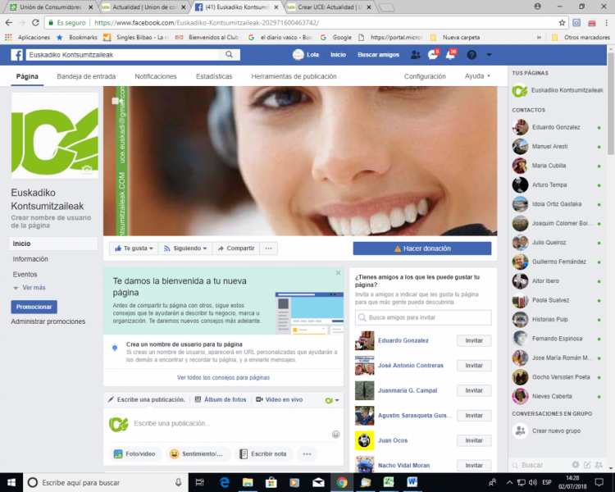This screenshot has height=492, width=615.
Task: Click the create group icon in chat footer
Action: [x=599, y=465]
